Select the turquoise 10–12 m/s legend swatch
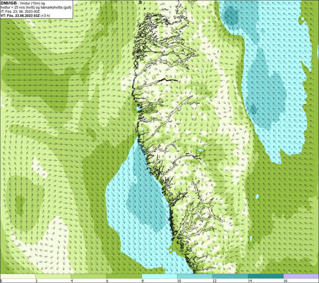Screen dimensions: 319x283 pos(195,276)
